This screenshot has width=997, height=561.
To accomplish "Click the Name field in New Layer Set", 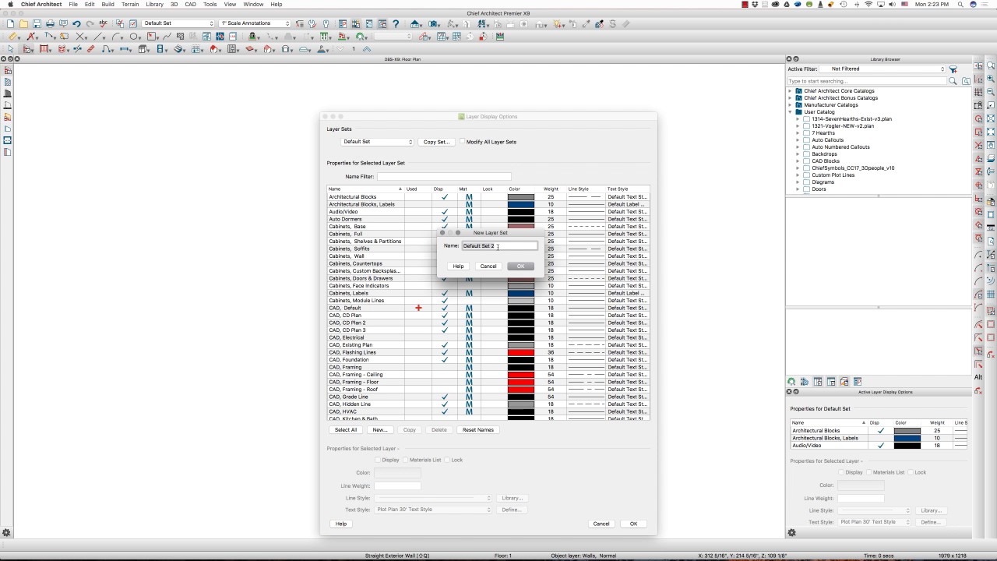I will 499,246.
